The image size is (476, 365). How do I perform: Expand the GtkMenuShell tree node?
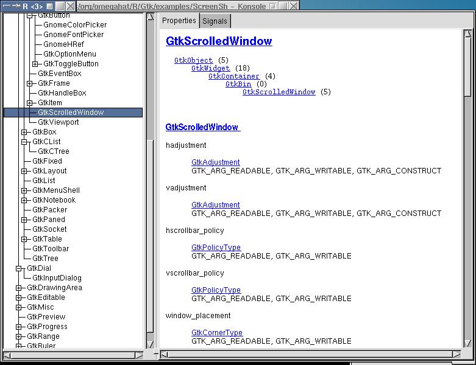click(x=24, y=190)
